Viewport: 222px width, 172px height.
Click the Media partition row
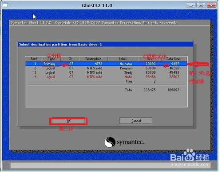coord(106,77)
